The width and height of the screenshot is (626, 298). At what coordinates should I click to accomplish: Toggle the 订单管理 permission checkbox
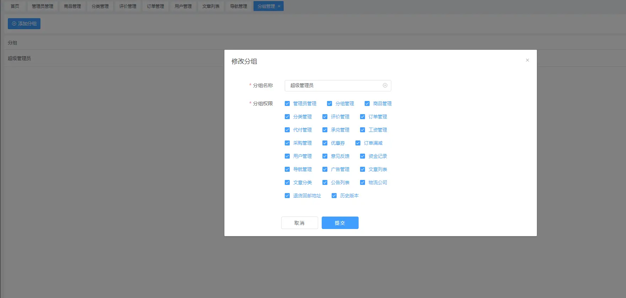coord(363,117)
